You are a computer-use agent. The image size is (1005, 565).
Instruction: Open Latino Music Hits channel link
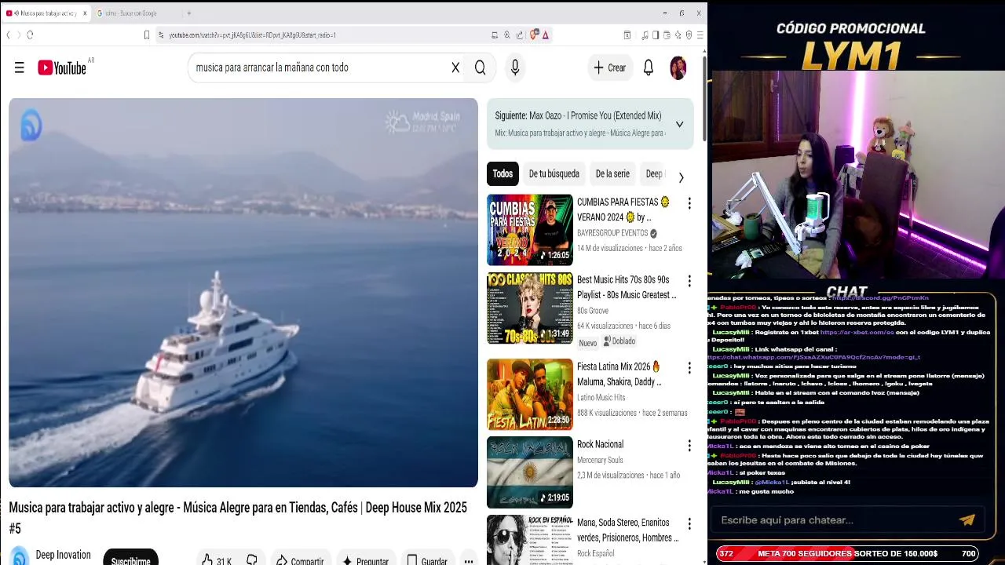[601, 398]
